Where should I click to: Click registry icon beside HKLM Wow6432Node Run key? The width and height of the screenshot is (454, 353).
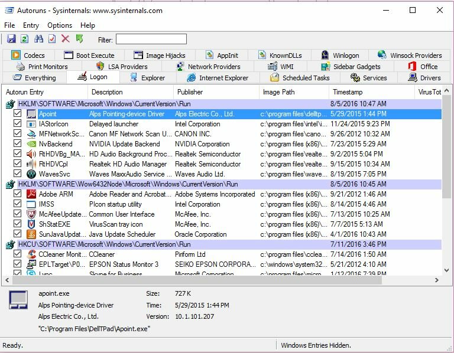pos(11,184)
